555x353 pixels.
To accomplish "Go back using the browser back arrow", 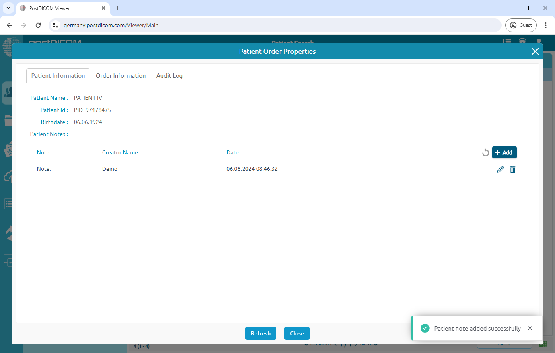I will (x=9, y=25).
